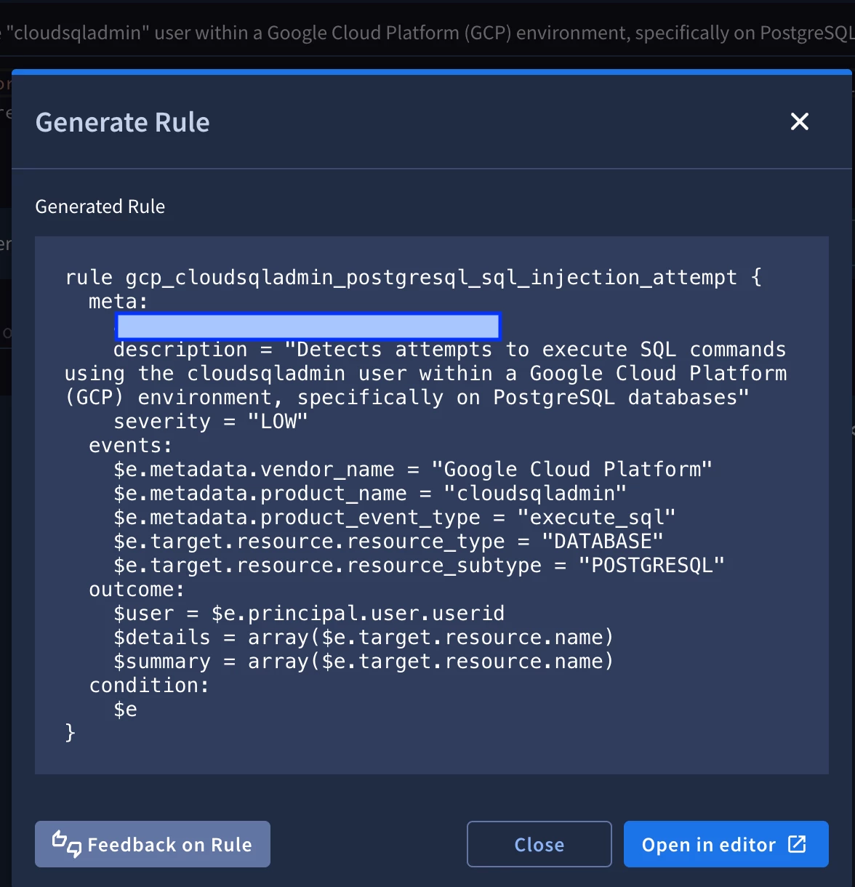Click the meta: keyword

coord(118,302)
